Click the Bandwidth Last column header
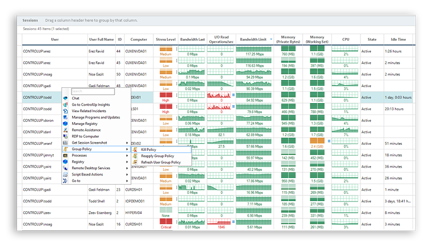Viewport: 432px width, 250px height. [192, 39]
